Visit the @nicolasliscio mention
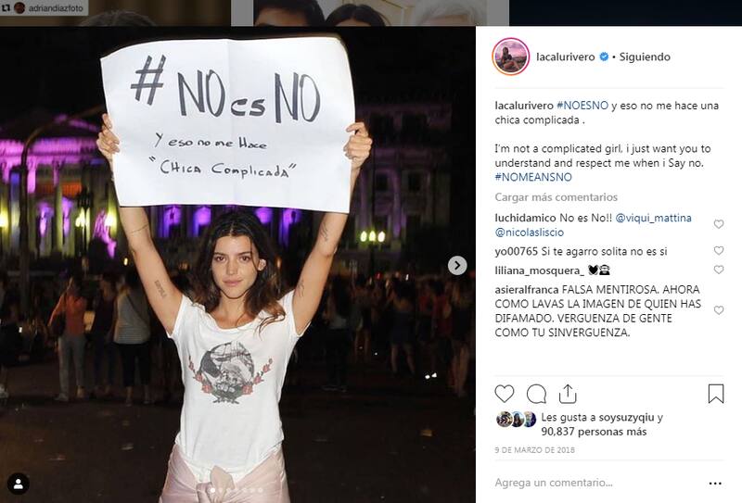742x503 pixels. [x=529, y=233]
